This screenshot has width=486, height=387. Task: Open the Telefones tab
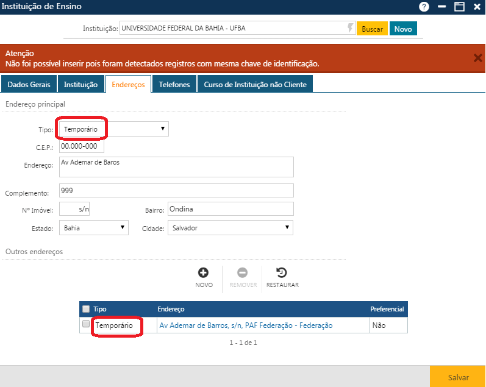pos(174,84)
